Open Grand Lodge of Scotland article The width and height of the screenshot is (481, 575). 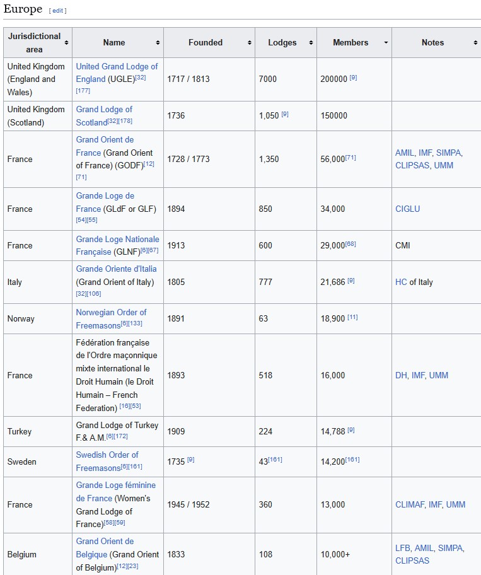click(x=104, y=116)
